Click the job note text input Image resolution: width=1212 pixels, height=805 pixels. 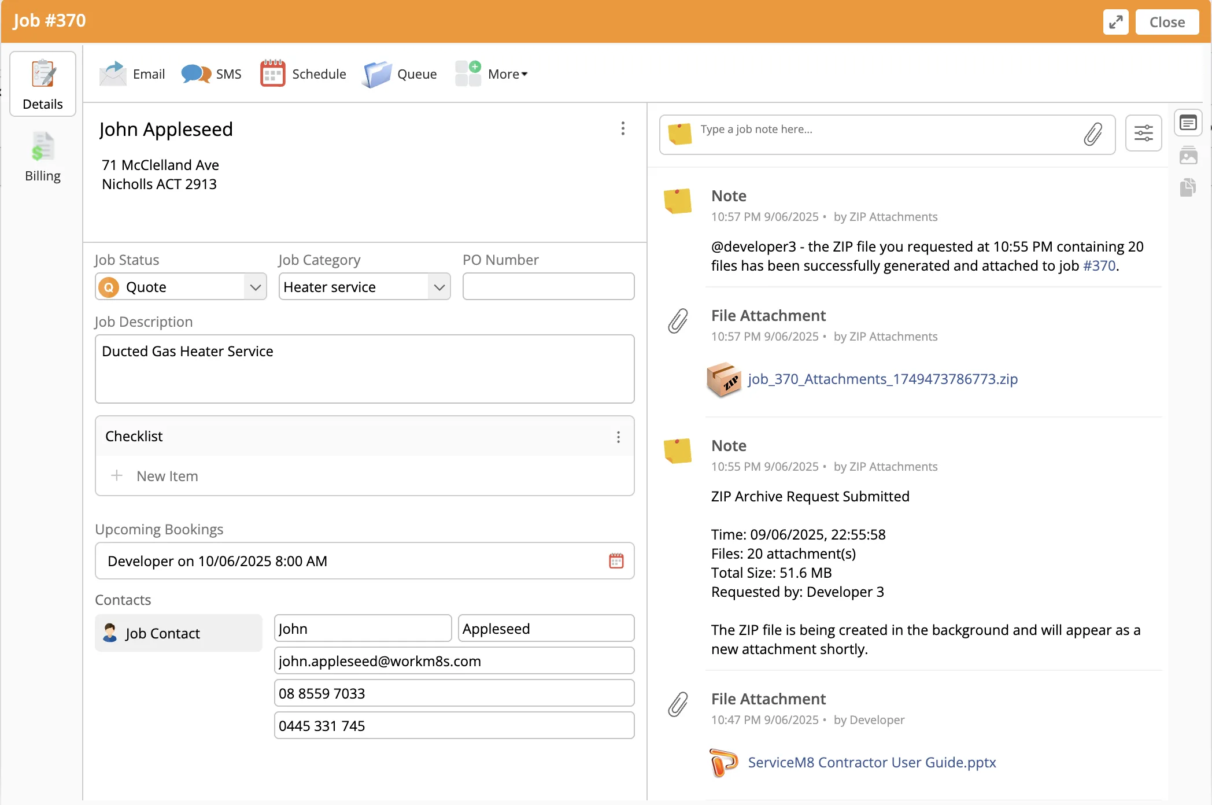887,135
